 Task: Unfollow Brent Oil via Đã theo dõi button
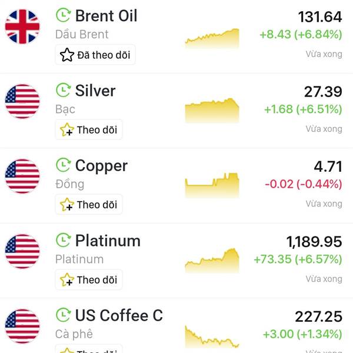[x=95, y=55]
